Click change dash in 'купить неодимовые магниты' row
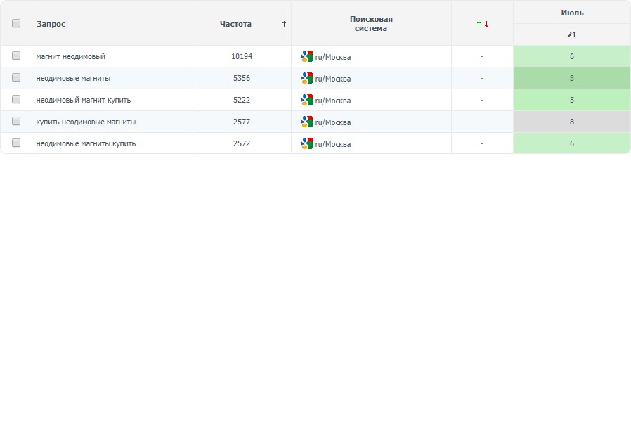This screenshot has width=631, height=445. (x=482, y=122)
